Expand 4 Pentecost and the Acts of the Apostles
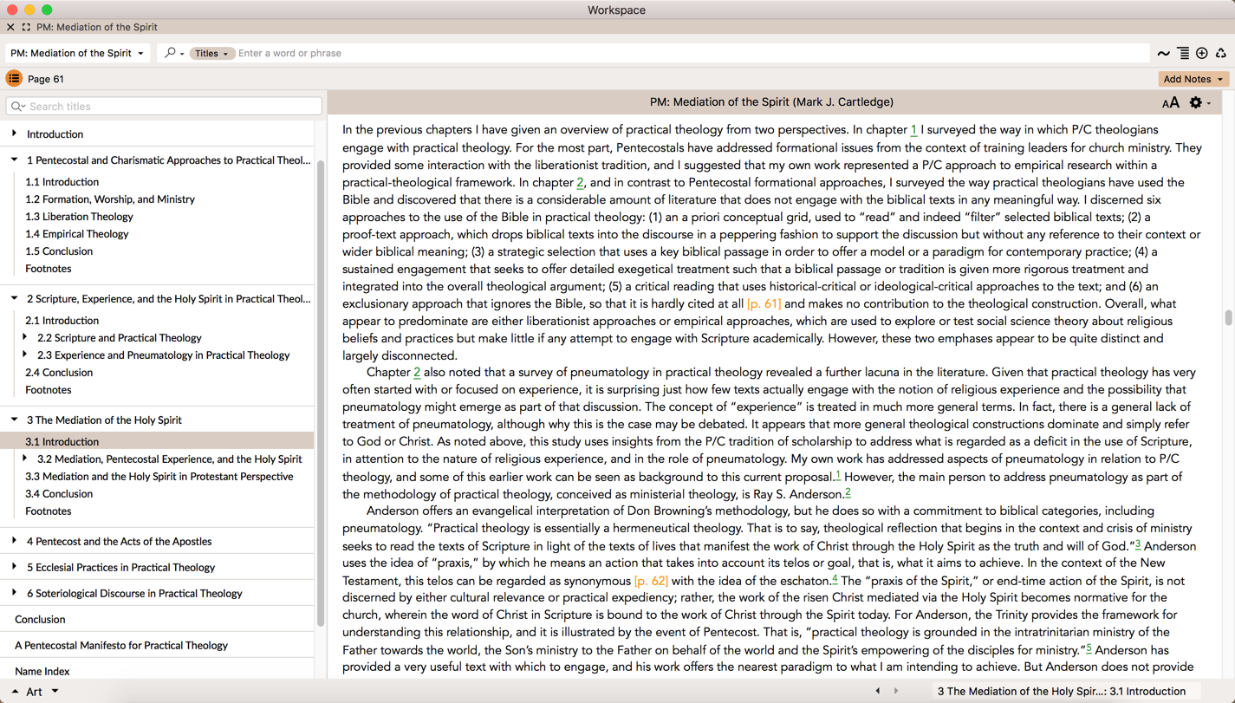The image size is (1235, 703). coord(15,541)
